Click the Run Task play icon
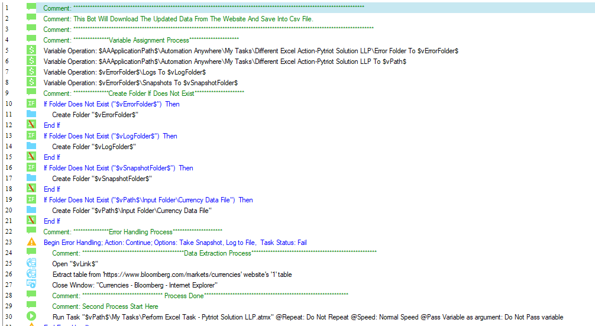 pyautogui.click(x=31, y=316)
